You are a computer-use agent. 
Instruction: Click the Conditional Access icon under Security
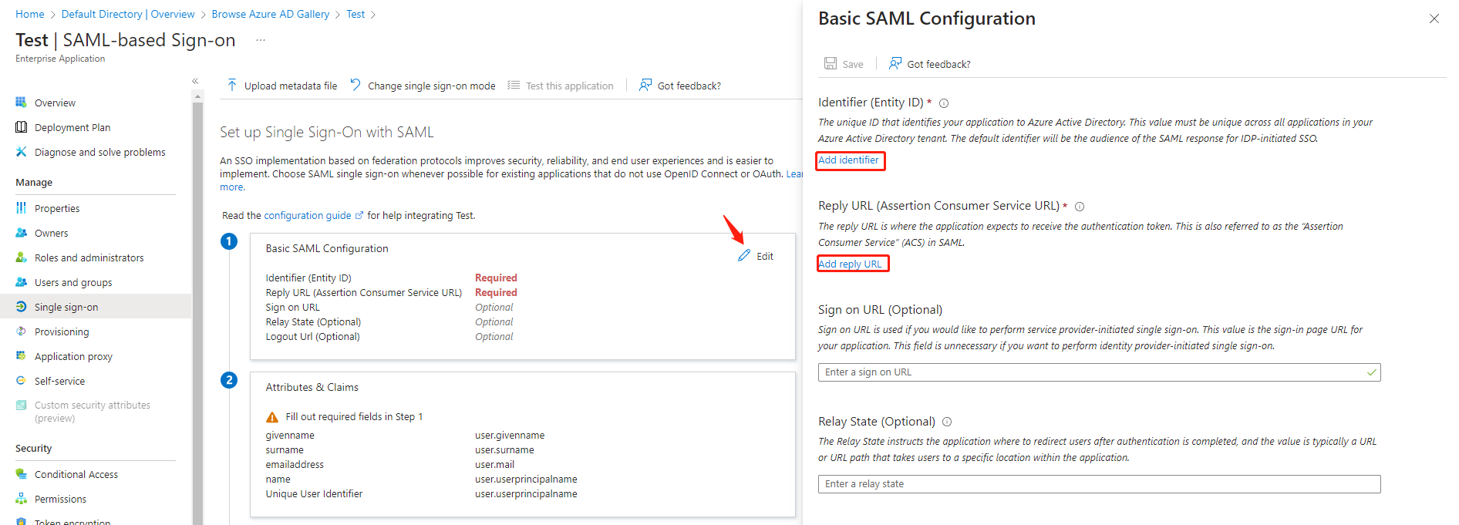(22, 473)
